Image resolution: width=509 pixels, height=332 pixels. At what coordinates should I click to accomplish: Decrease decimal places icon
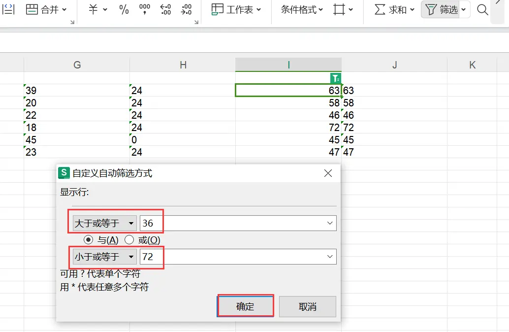pos(187,9)
